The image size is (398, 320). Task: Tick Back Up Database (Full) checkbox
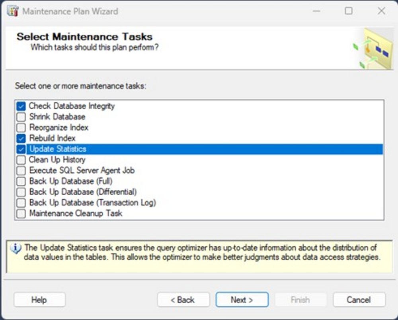[x=21, y=182]
